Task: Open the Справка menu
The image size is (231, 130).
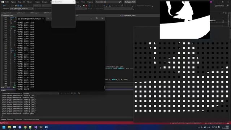Action: (x=90, y=2)
